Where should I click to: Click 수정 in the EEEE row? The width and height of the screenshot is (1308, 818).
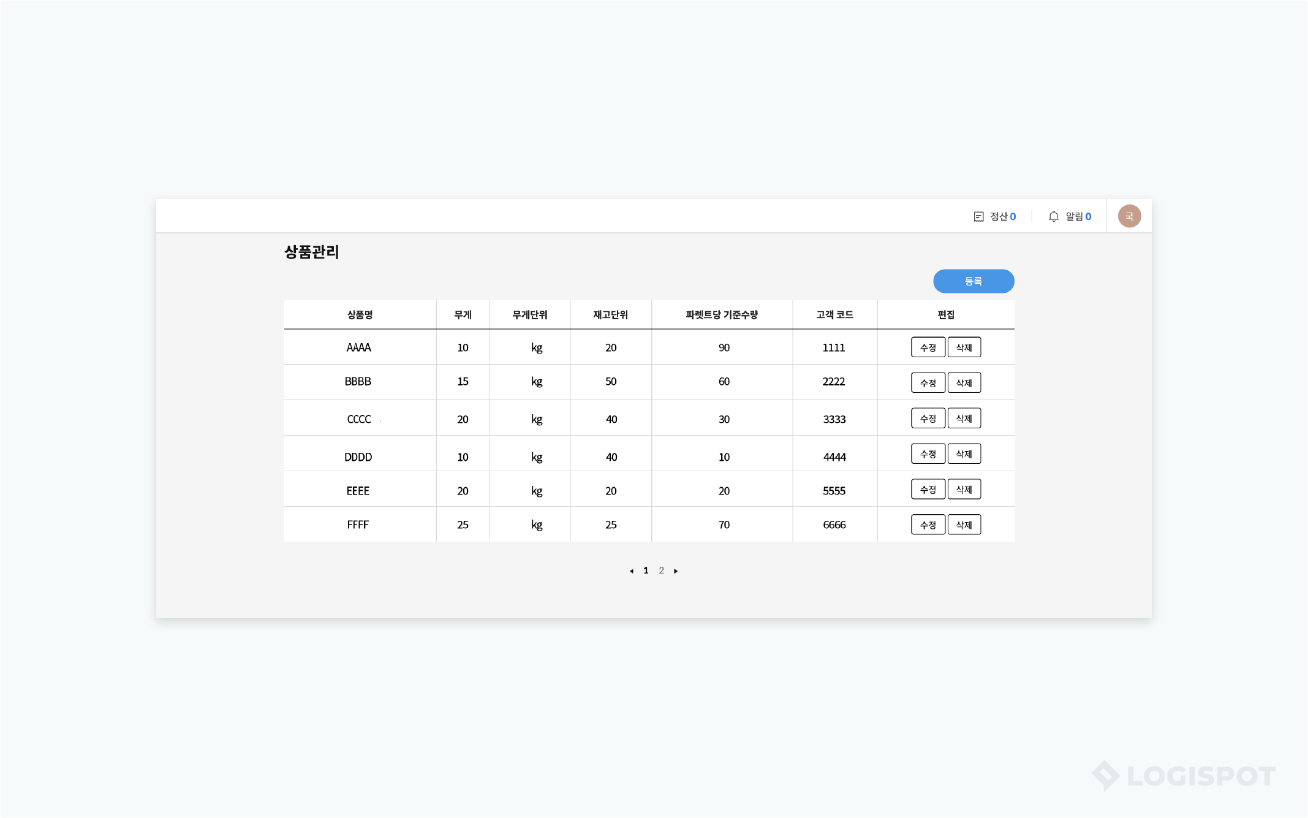click(928, 490)
